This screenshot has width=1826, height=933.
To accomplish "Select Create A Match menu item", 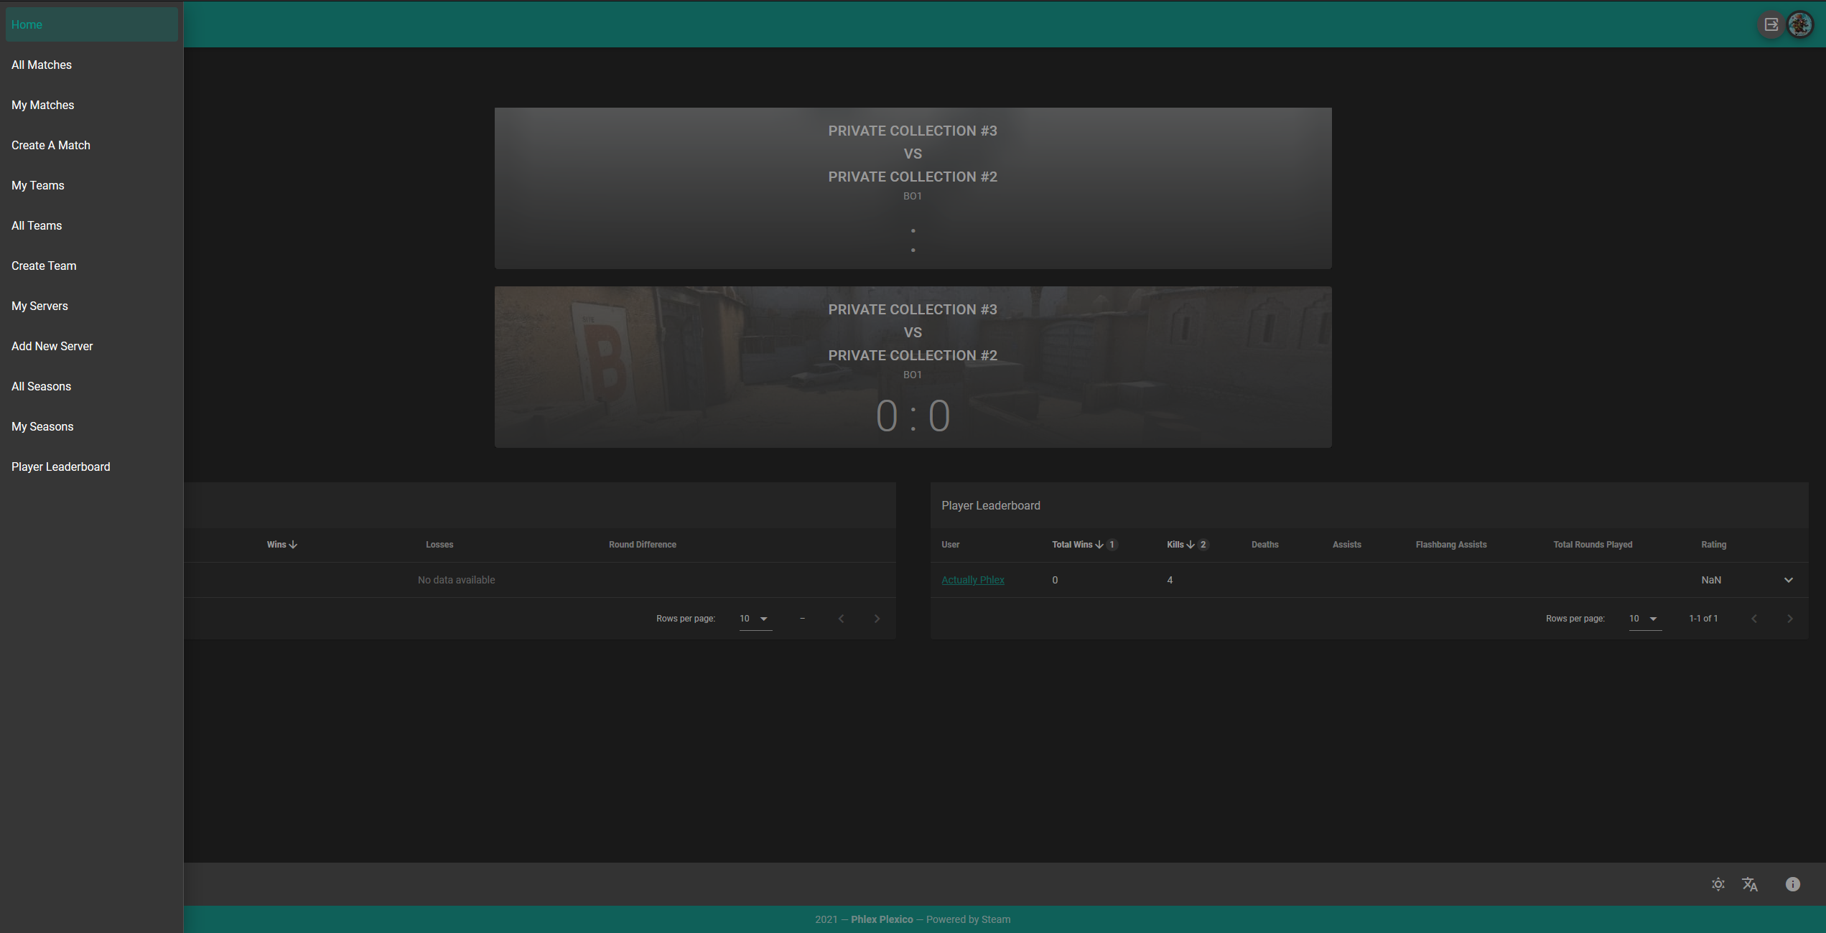I will (x=51, y=145).
